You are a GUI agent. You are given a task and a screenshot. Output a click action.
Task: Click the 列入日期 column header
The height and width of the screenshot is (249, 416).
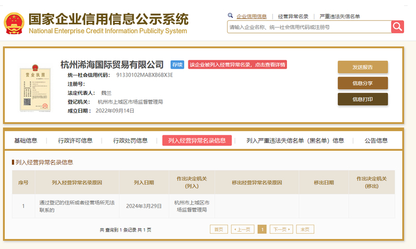coord(144,183)
